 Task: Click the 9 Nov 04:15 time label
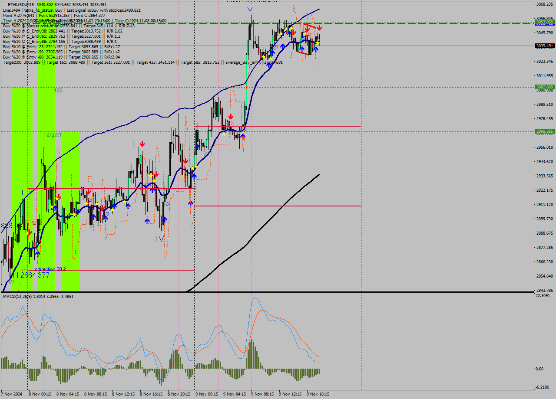235,394
